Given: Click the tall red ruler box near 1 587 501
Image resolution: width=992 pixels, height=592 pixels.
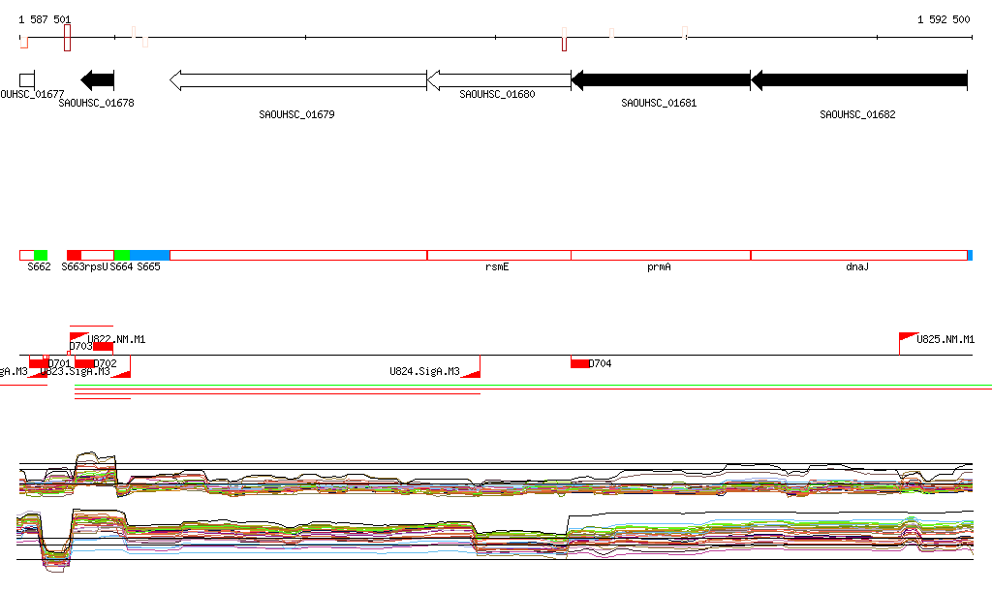Looking at the screenshot, I should (x=67, y=38).
